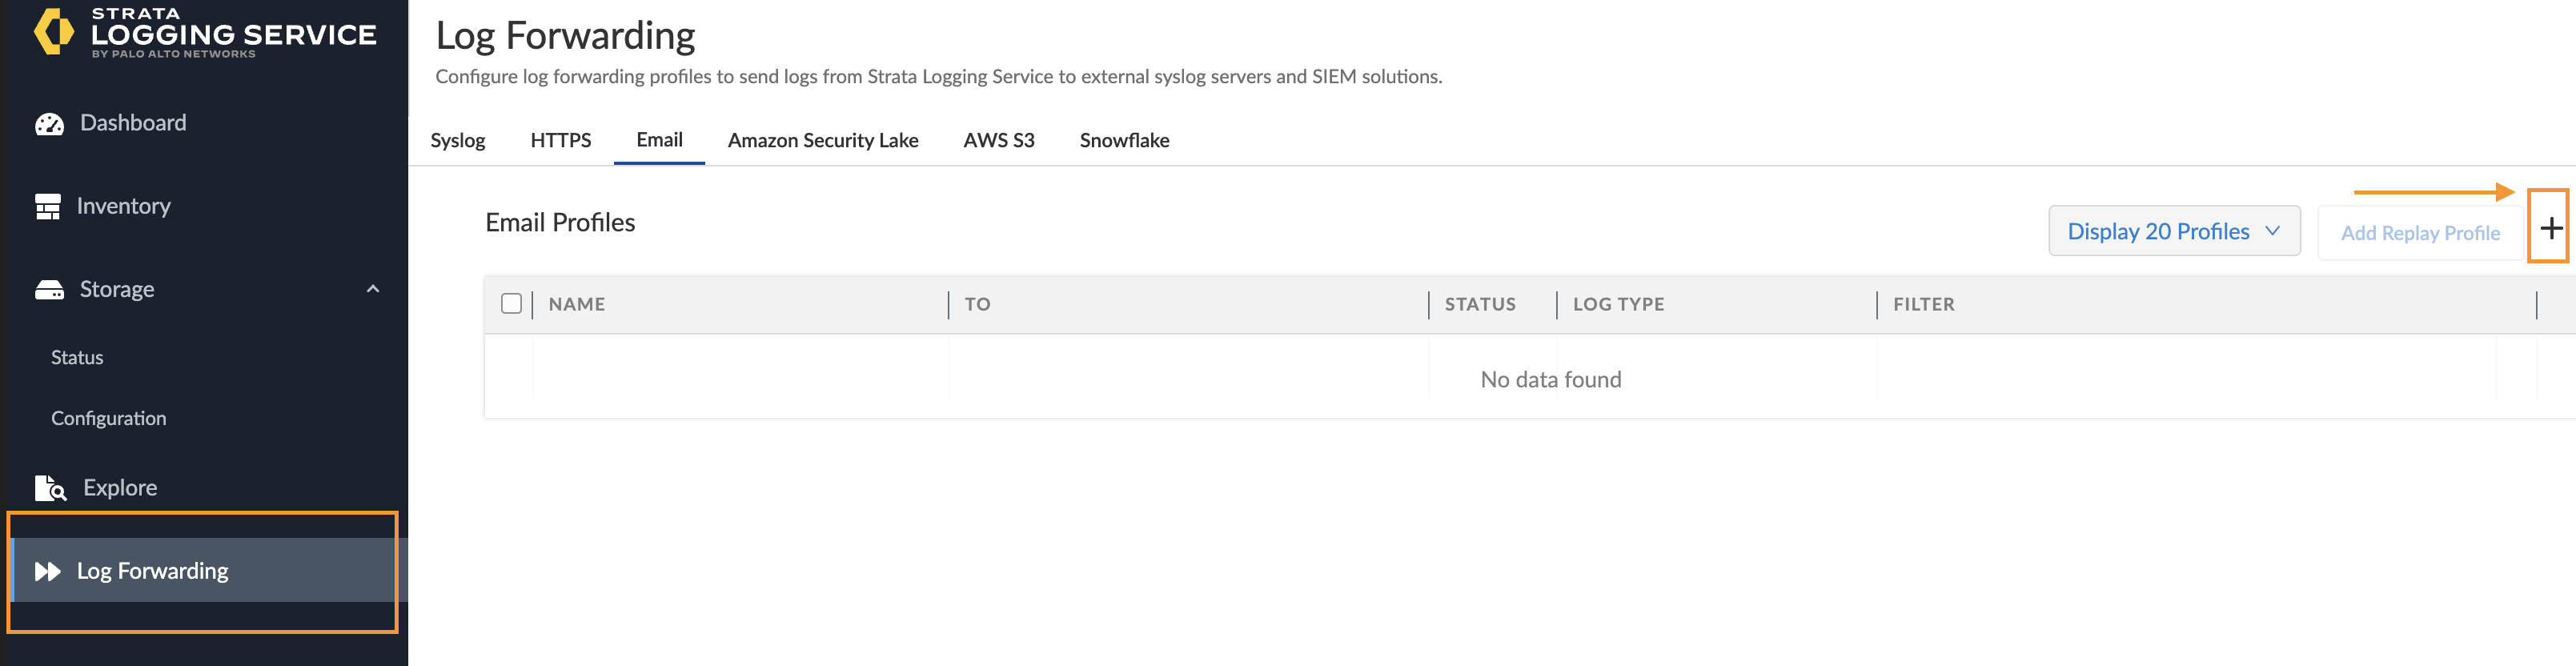This screenshot has width=2576, height=666.
Task: Click the plus icon to add an Email profile
Action: (x=2548, y=230)
